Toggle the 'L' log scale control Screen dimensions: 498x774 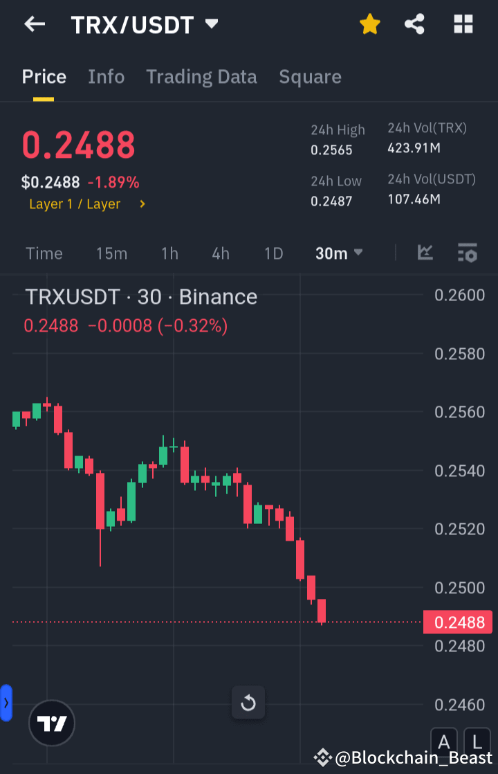pos(476,741)
